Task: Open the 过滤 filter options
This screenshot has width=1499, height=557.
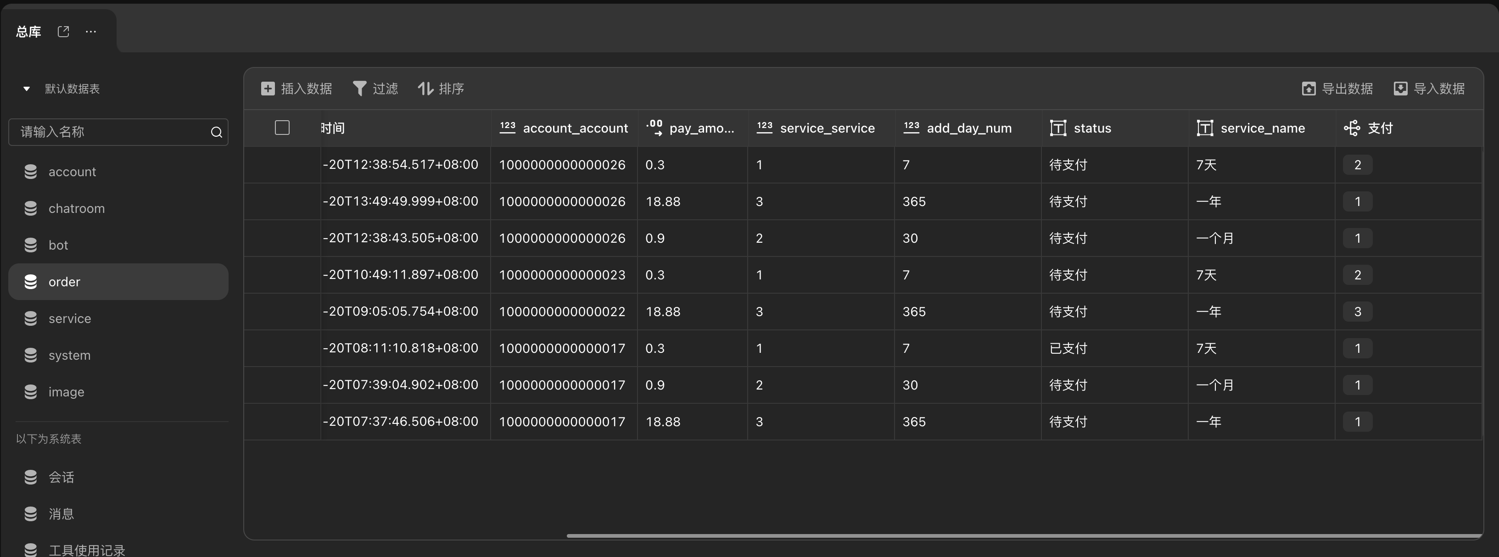Action: 375,89
